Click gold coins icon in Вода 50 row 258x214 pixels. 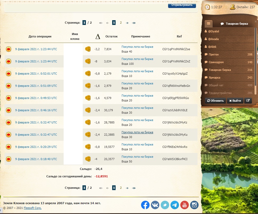88,159
